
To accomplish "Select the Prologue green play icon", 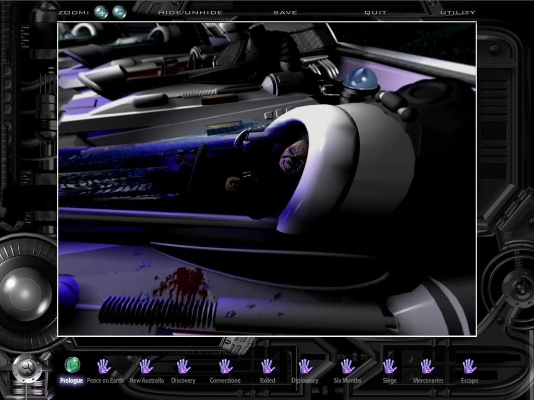I will (72, 365).
